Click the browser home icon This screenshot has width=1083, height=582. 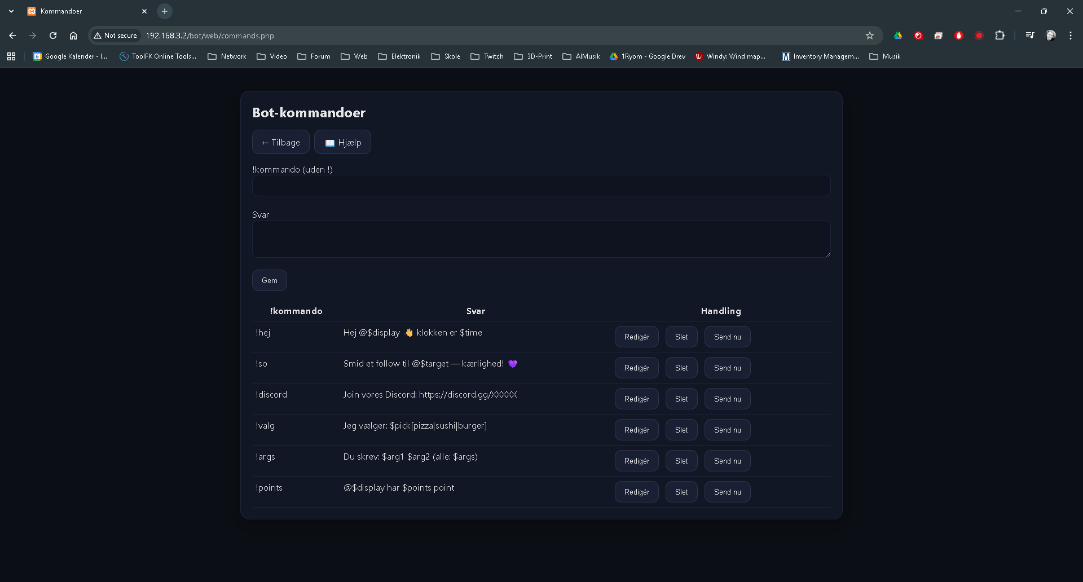click(x=73, y=36)
